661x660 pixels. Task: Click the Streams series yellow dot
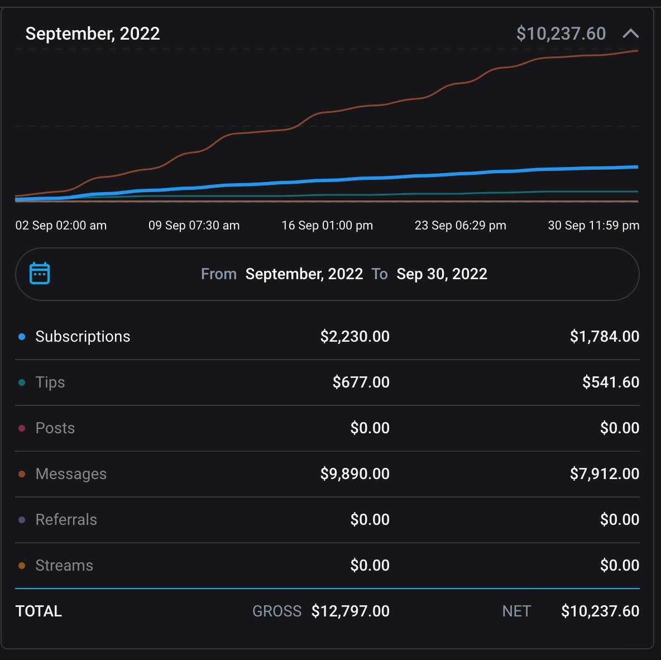22,566
